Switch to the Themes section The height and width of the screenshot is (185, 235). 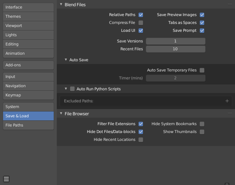point(28,16)
